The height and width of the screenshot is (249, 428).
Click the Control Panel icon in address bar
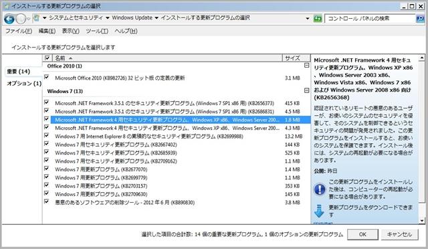(36, 18)
